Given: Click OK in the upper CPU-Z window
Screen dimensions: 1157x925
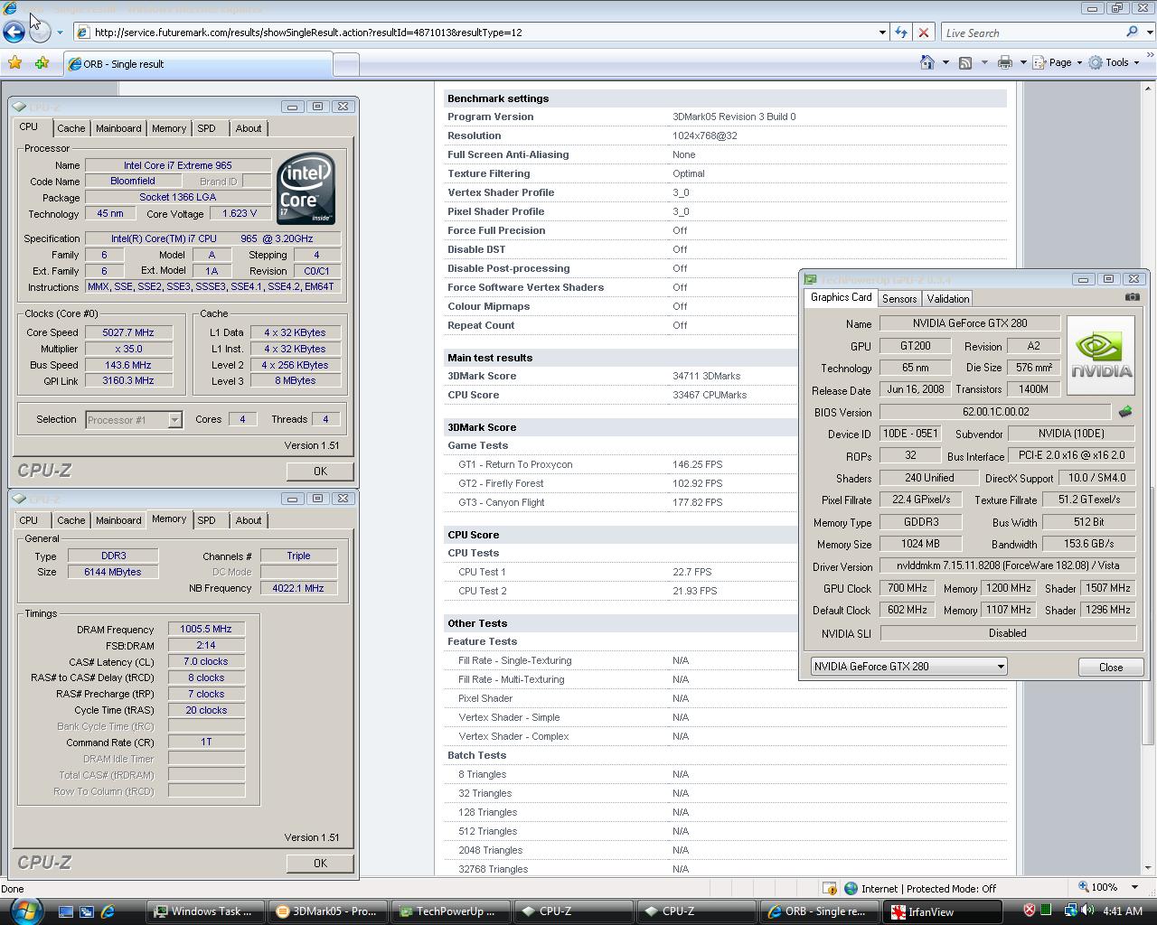Looking at the screenshot, I should 320,471.
